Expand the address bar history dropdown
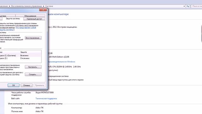The height and width of the screenshot is (114, 202). point(184,6)
